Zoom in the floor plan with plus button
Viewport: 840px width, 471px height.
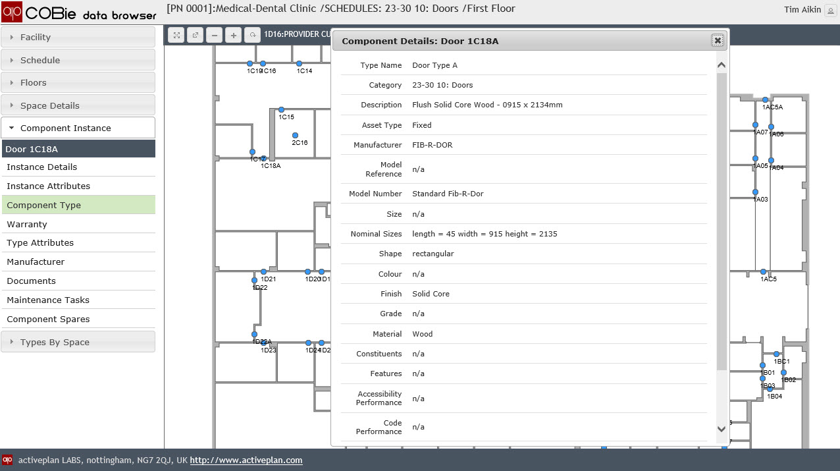(x=233, y=35)
